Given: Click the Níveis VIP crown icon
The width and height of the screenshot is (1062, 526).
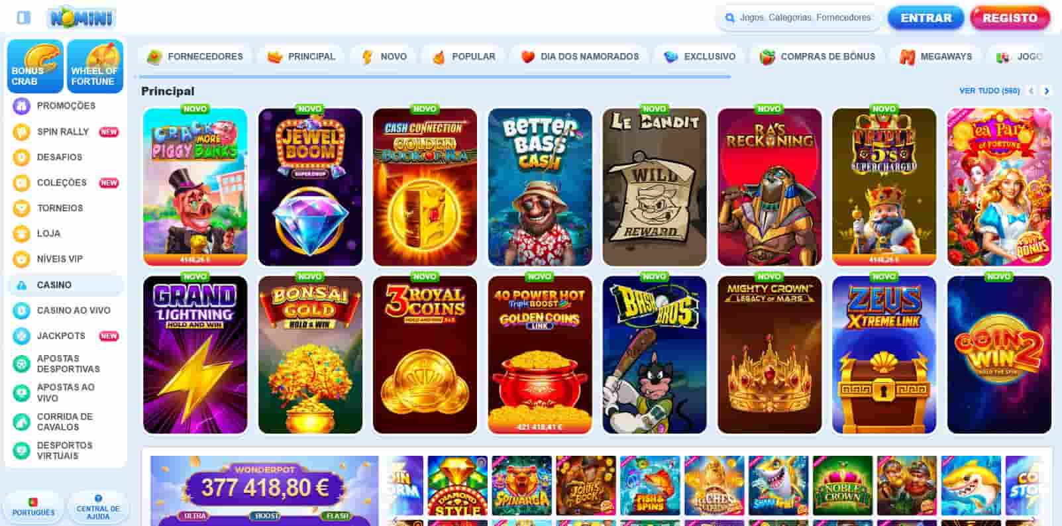Looking at the screenshot, I should click(22, 259).
